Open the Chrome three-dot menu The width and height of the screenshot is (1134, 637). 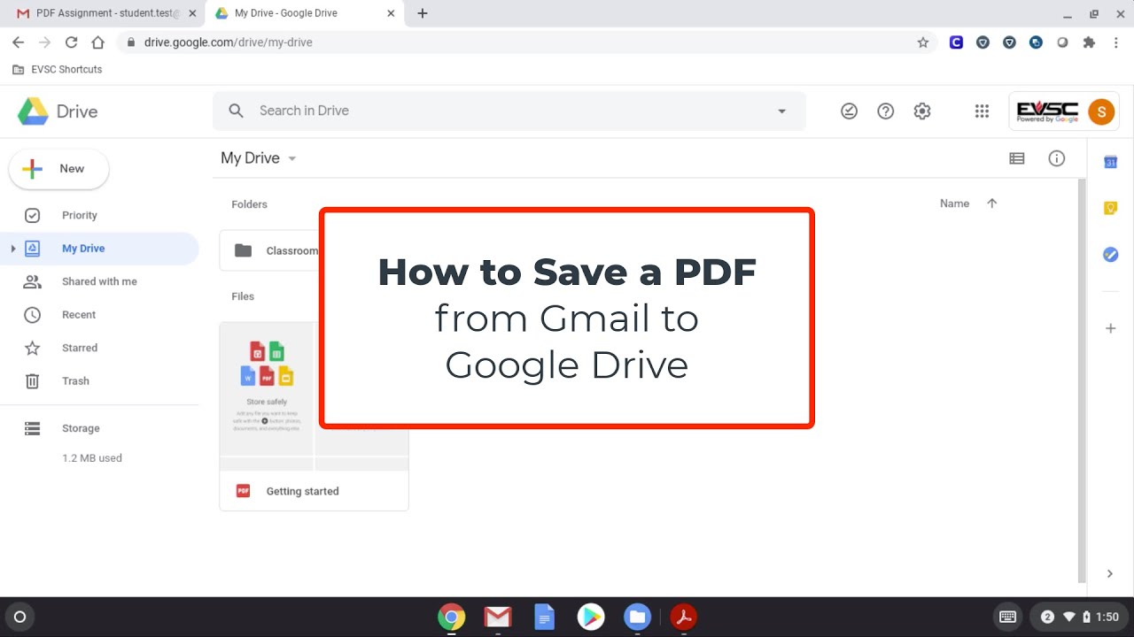pyautogui.click(x=1118, y=42)
